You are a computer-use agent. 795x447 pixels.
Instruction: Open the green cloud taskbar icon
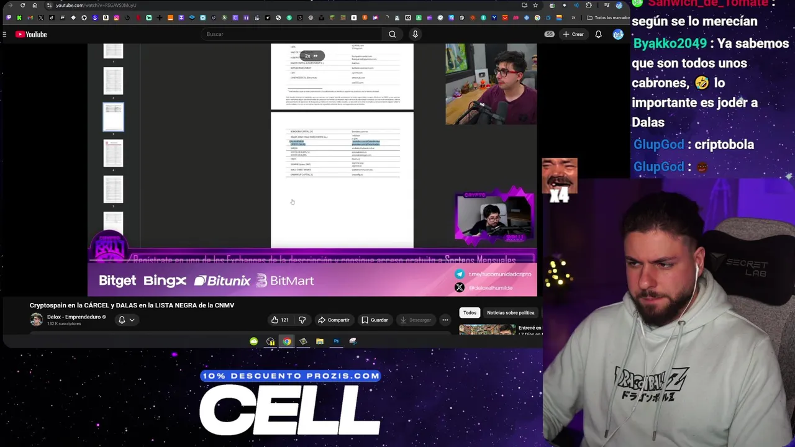253,341
